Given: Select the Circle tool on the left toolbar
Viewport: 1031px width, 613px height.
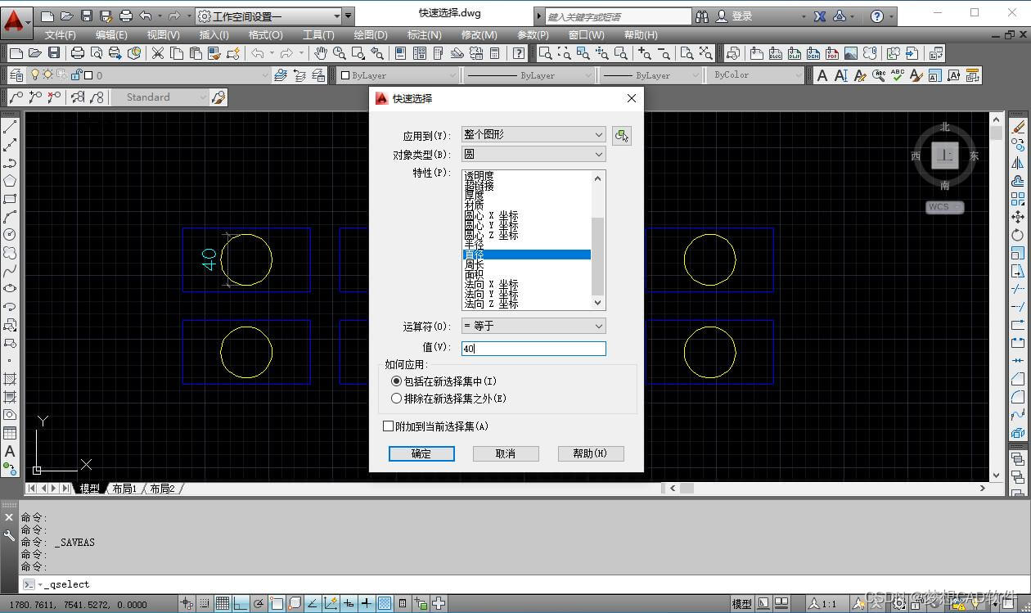Looking at the screenshot, I should point(11,235).
